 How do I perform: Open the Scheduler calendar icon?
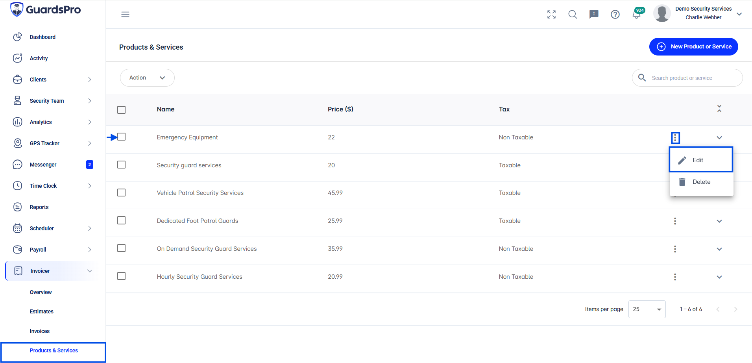click(x=17, y=228)
